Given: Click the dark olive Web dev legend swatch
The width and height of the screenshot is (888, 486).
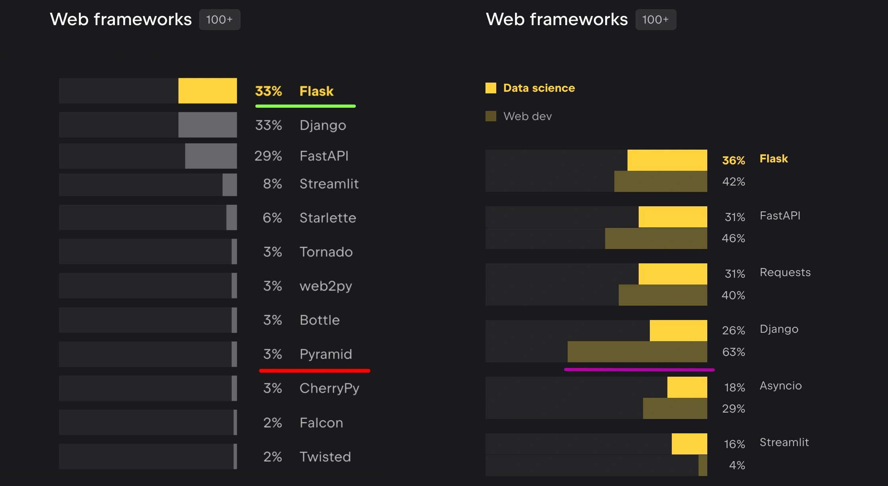Looking at the screenshot, I should pyautogui.click(x=491, y=116).
